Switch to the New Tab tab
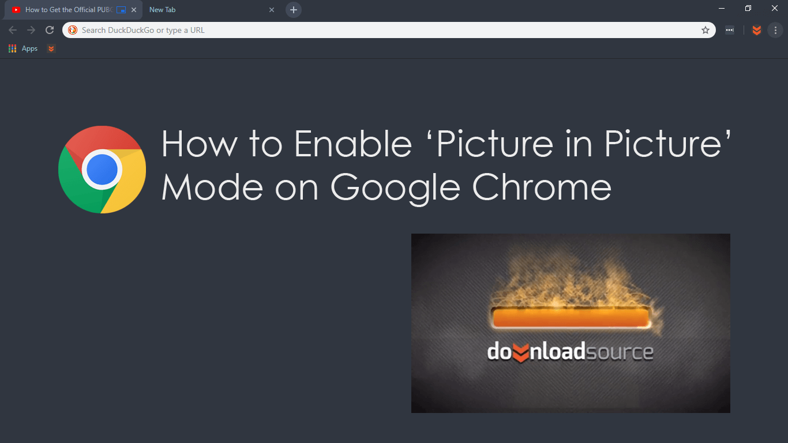 (211, 10)
